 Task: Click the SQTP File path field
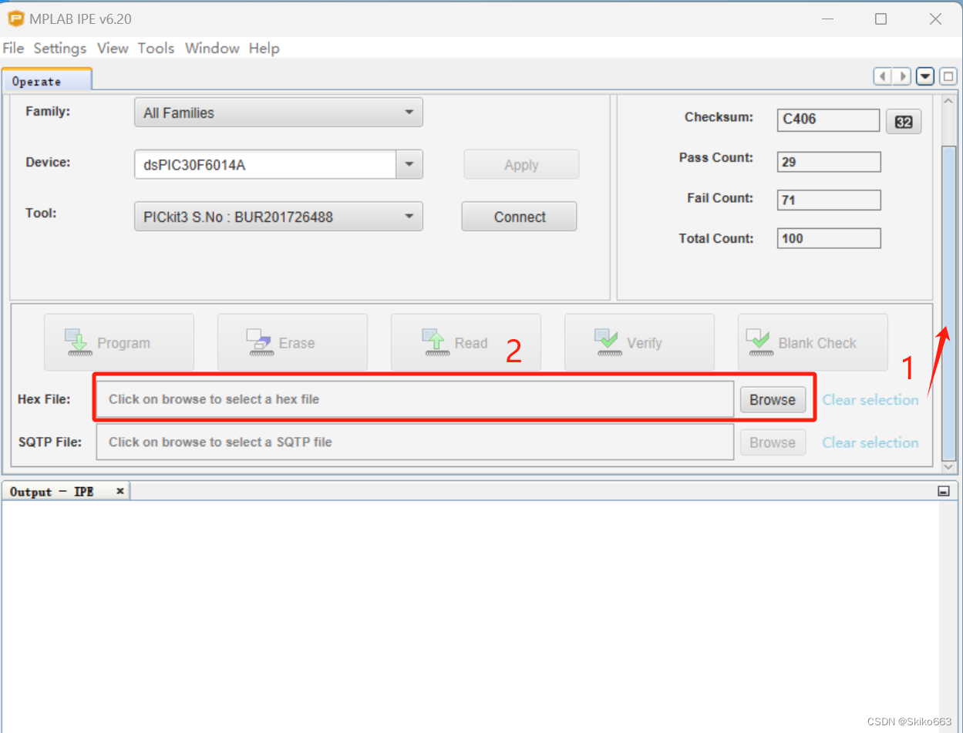pos(415,442)
